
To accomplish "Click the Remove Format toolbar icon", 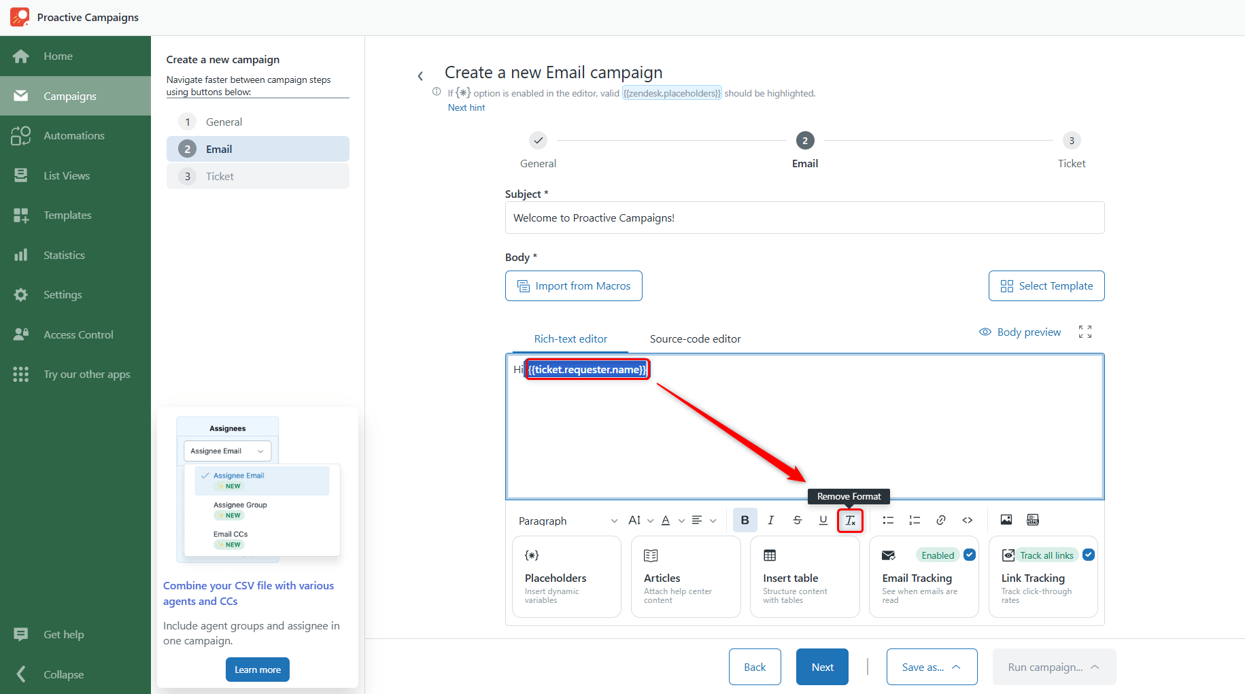I will click(850, 521).
